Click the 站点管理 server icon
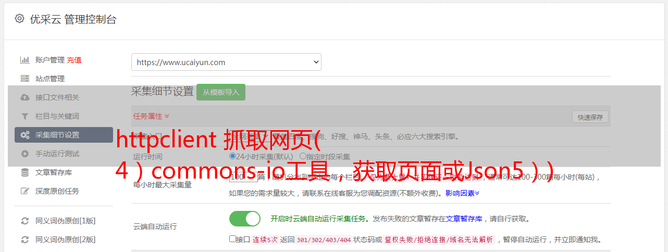 pyautogui.click(x=24, y=79)
